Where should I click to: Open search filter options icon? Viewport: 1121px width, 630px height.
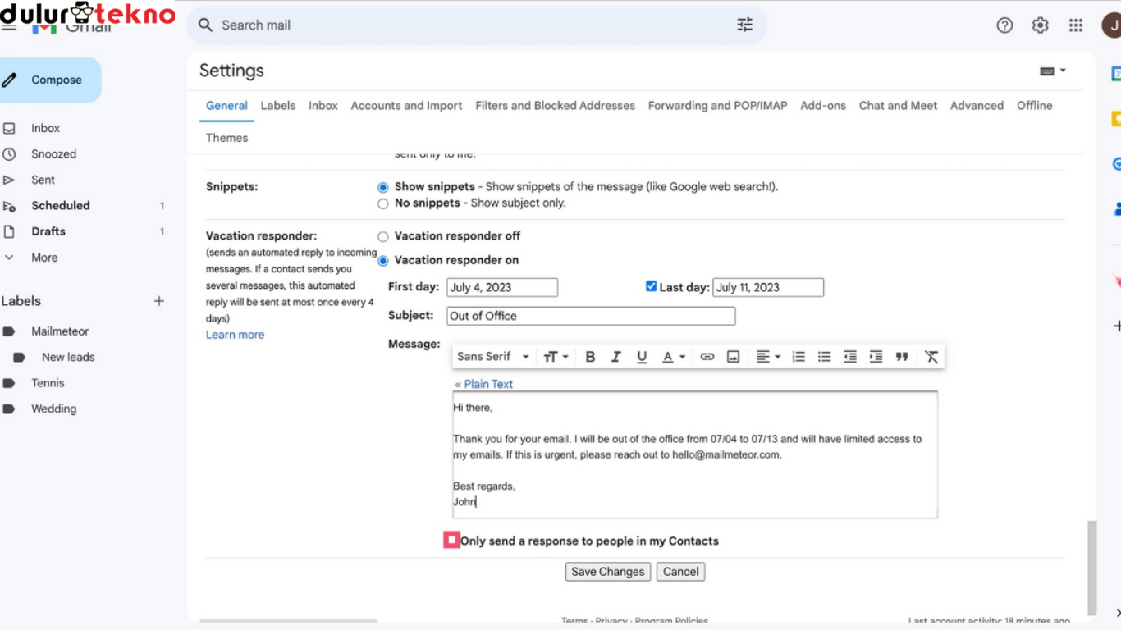click(x=744, y=25)
